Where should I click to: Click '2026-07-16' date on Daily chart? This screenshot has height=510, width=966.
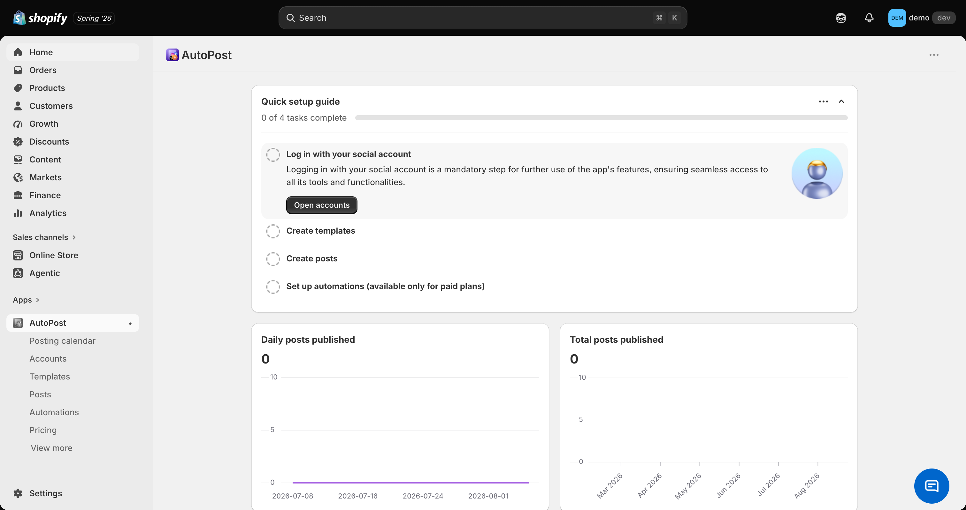pos(358,496)
